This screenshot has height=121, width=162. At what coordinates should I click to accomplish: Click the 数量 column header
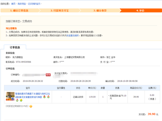[x=103, y=88]
